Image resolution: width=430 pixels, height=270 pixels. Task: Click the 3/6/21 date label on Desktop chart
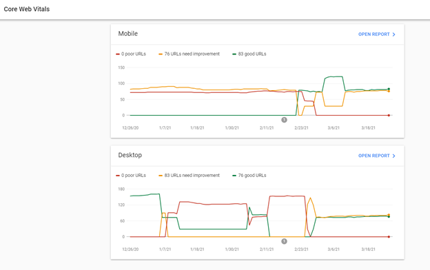pos(334,249)
